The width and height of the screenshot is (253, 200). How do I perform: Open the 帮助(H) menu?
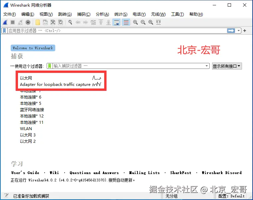(x=196, y=14)
